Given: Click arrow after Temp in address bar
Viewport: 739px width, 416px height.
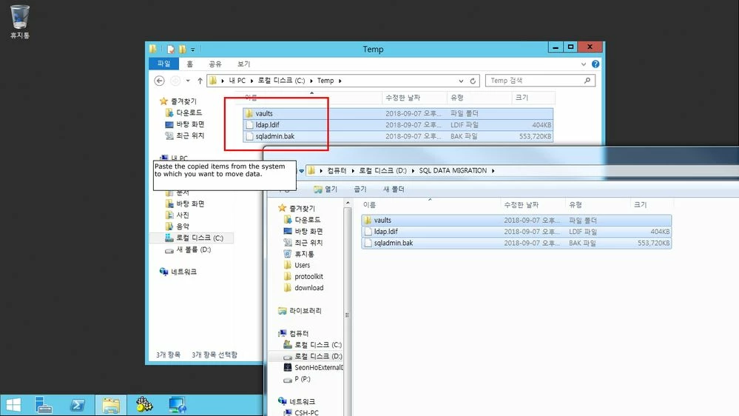Looking at the screenshot, I should (x=340, y=81).
